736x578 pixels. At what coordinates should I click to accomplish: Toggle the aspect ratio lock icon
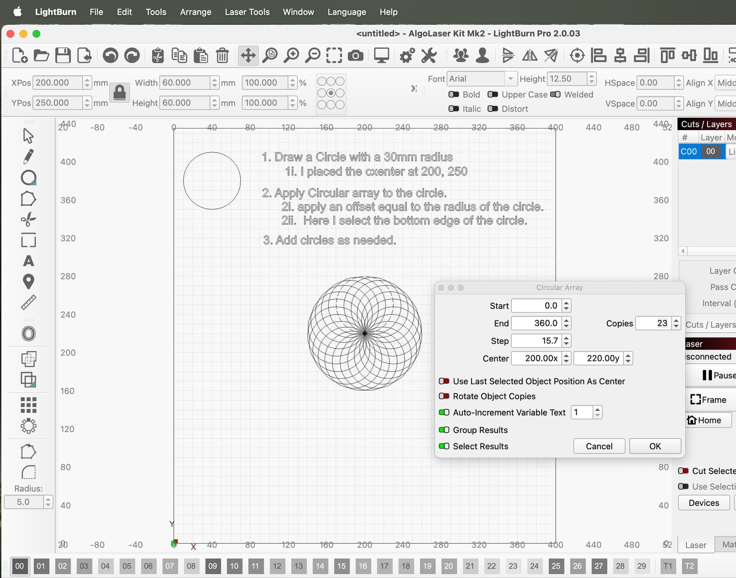coord(120,93)
